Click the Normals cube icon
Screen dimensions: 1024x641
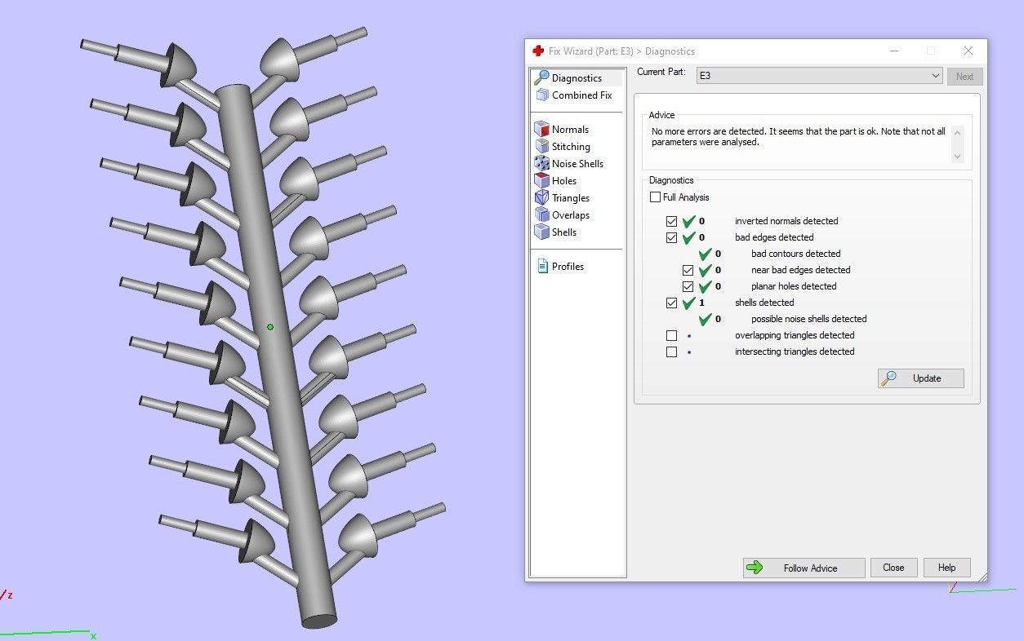pos(541,129)
